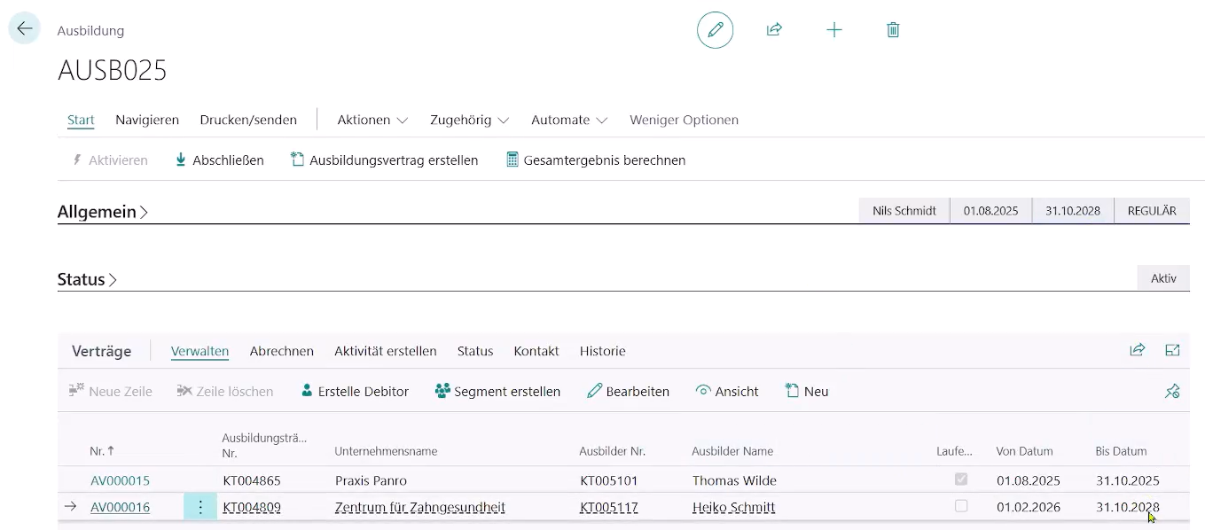Expand the Allgemein section
Image resolution: width=1205 pixels, height=530 pixels.
coord(103,212)
